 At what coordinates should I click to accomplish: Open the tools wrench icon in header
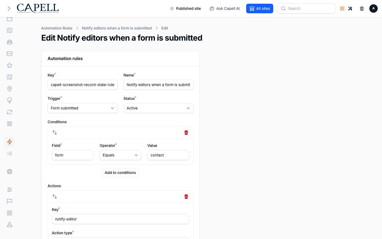350,8
